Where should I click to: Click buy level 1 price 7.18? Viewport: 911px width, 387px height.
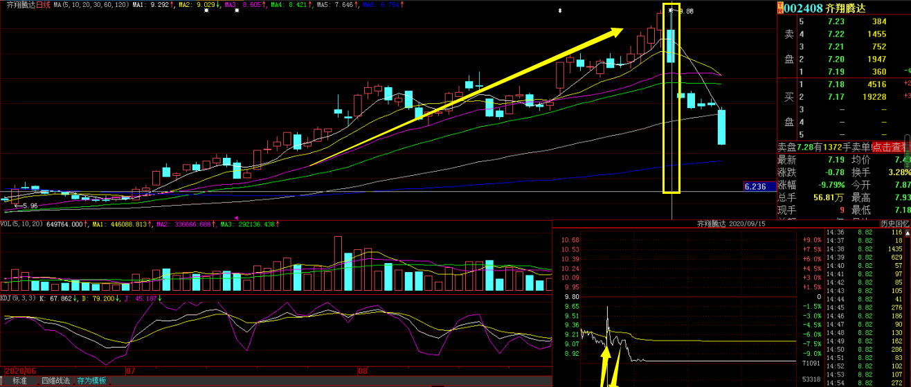point(836,84)
